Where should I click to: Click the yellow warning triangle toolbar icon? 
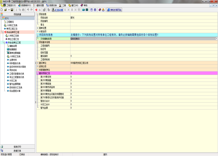[103, 10]
